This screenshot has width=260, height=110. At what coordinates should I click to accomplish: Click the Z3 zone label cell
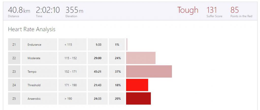click(x=14, y=72)
